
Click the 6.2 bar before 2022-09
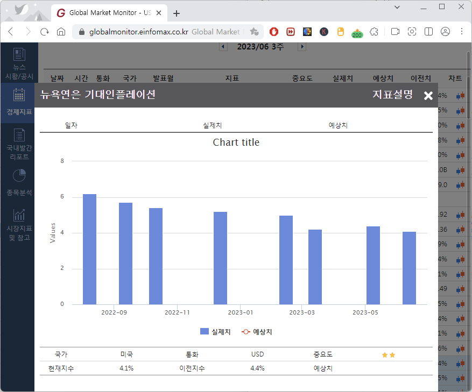(x=89, y=250)
